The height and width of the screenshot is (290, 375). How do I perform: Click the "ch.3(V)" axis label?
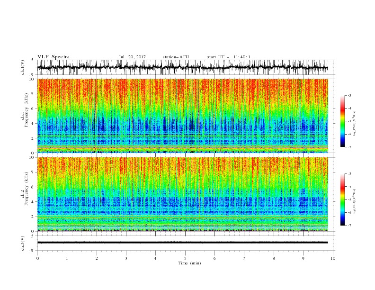[x=23, y=243]
